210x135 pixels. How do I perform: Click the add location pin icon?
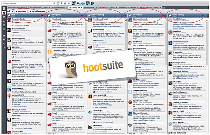coord(61,3)
